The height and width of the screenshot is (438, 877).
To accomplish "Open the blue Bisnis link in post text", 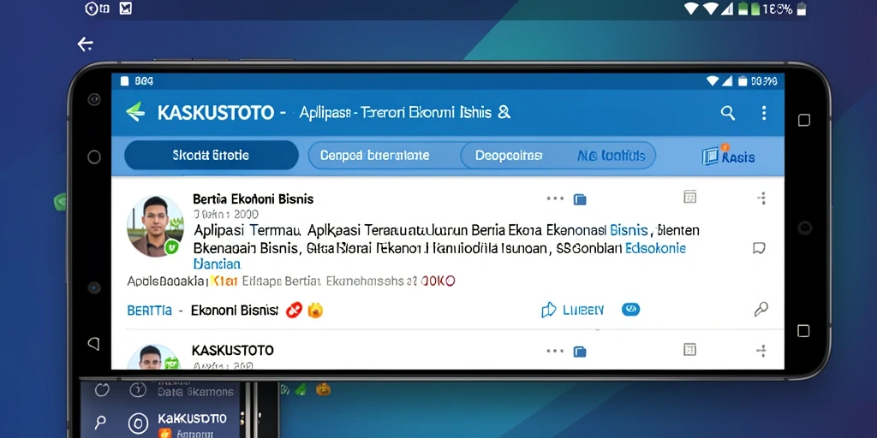I will pos(629,229).
